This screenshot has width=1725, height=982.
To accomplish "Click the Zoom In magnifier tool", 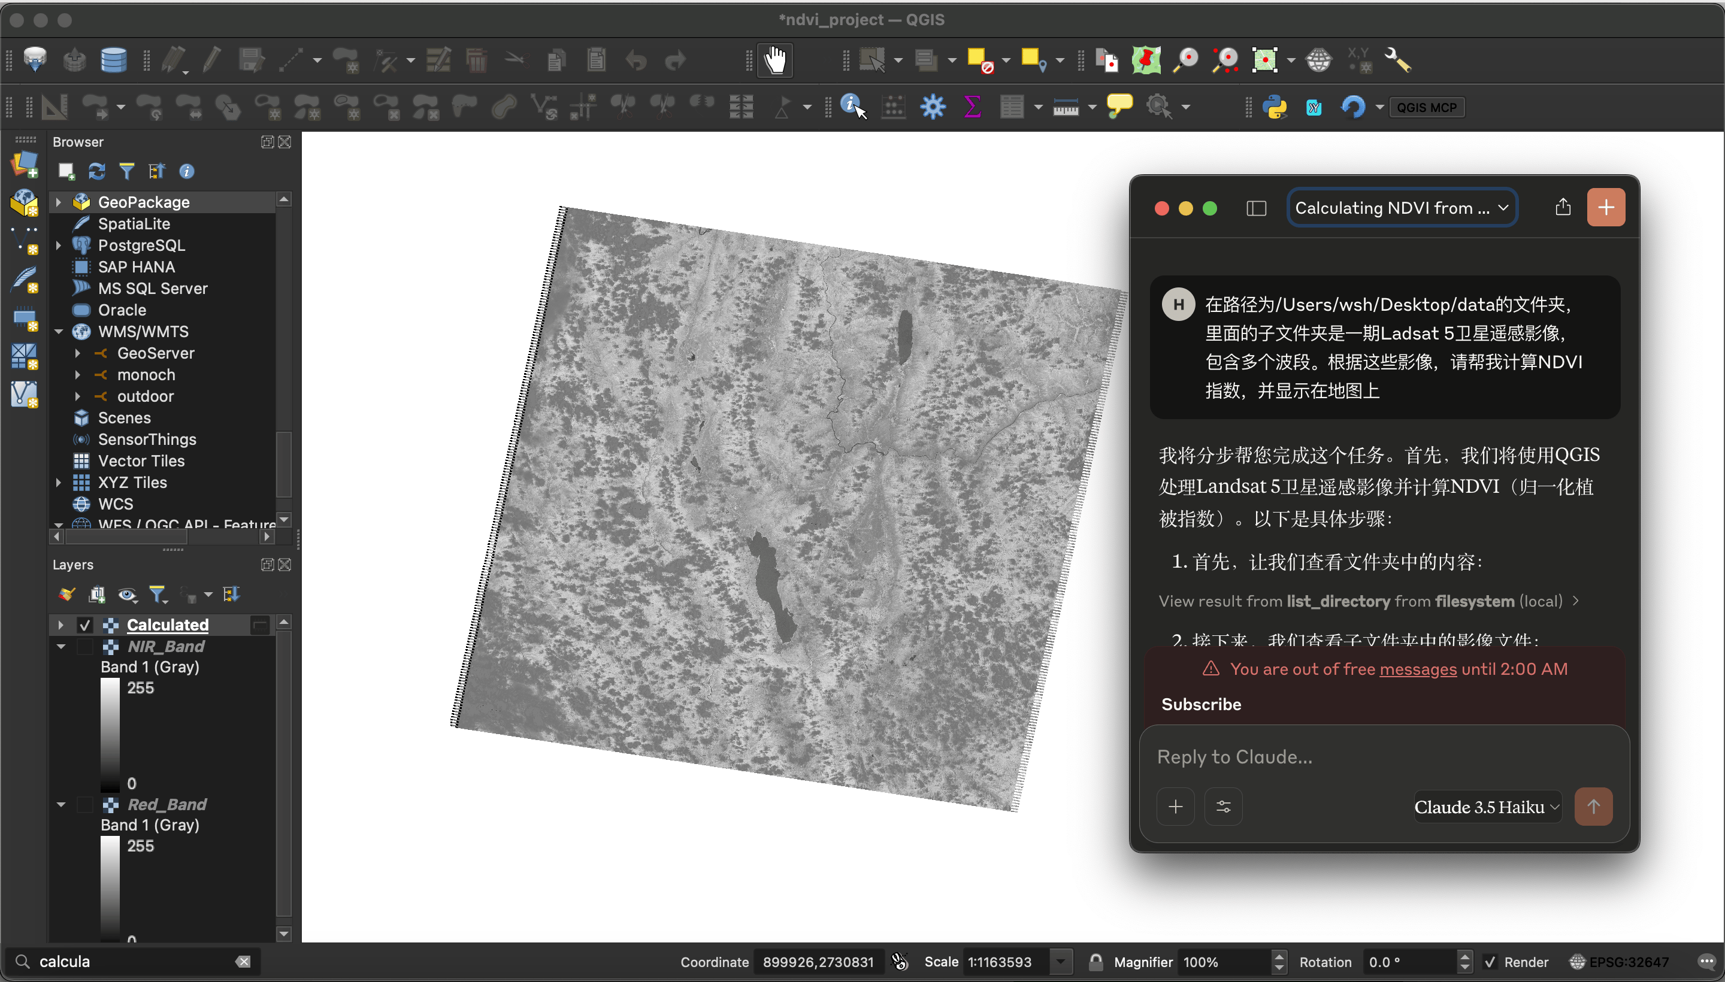I will [x=1185, y=60].
